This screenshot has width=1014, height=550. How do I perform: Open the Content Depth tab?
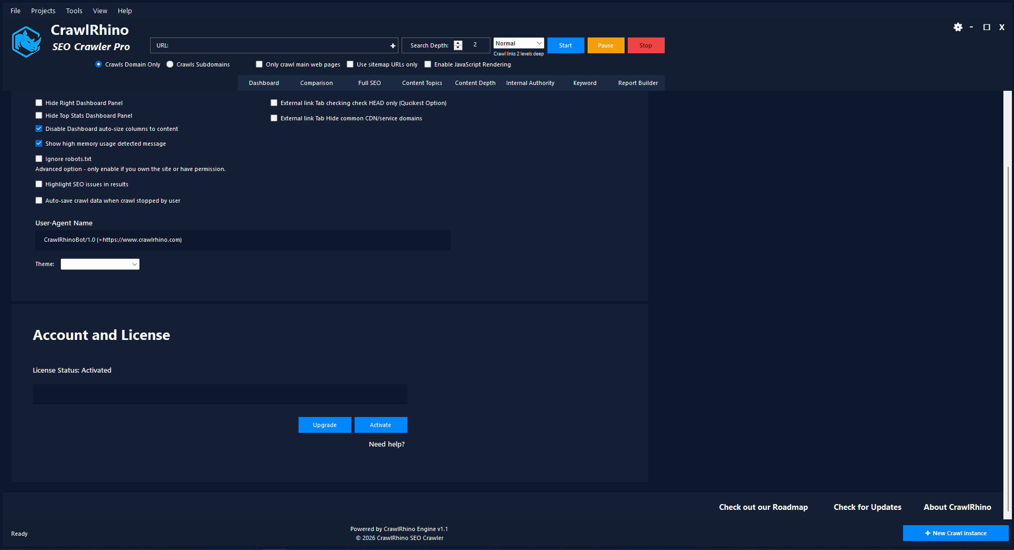pyautogui.click(x=475, y=83)
